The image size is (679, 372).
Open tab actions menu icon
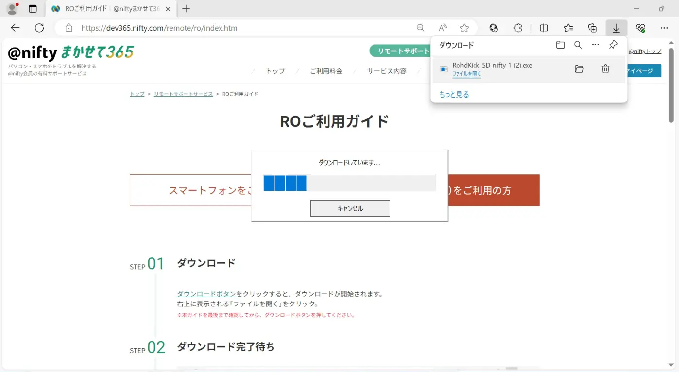(33, 9)
